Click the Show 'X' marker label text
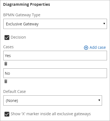Screen dimensions: 110x121 coord(51,114)
